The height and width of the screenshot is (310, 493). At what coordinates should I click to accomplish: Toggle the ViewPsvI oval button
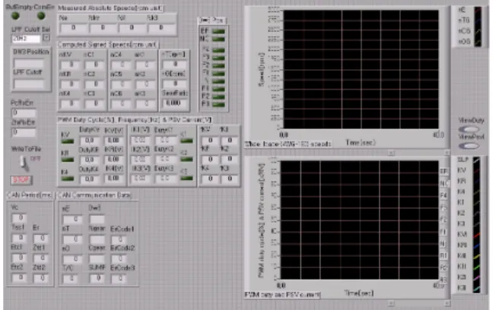469,146
